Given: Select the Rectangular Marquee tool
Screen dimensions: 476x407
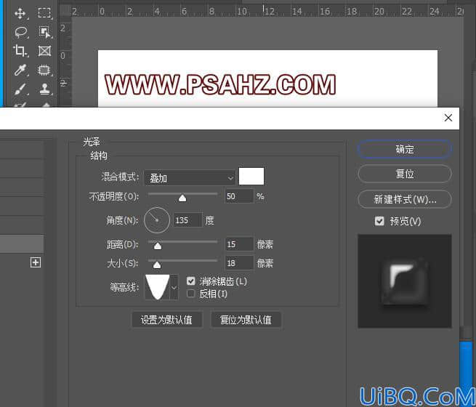Looking at the screenshot, I should pyautogui.click(x=44, y=13).
